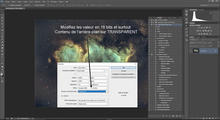Open Profil colorimétrique dropdown
Viewport: 220px width, 120px height.
pyautogui.click(x=93, y=100)
